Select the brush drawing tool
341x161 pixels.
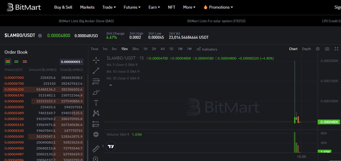pos(96,92)
